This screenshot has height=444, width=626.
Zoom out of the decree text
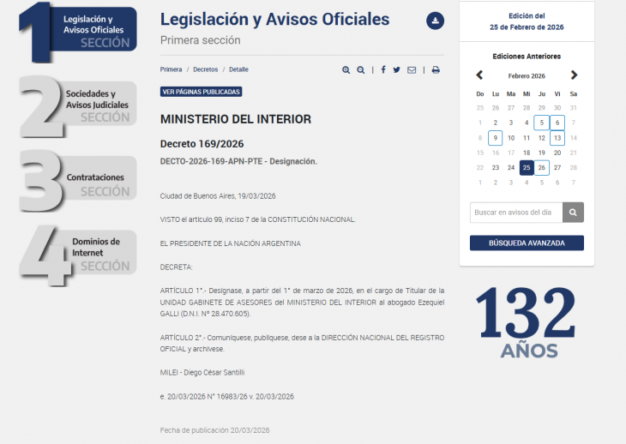tap(361, 70)
